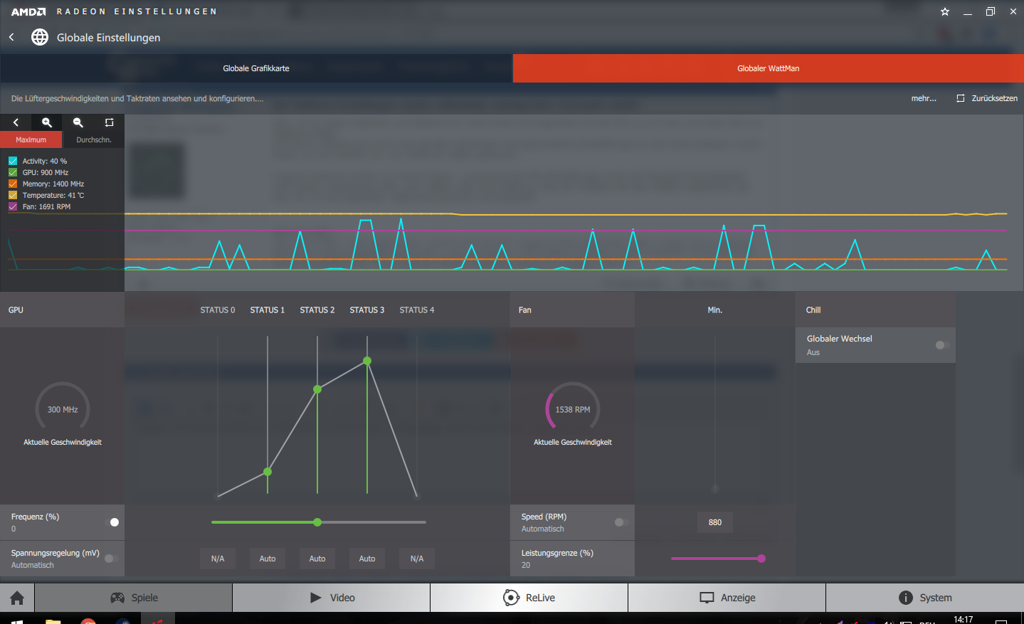This screenshot has height=624, width=1024.
Task: Select the Globaler WattMan tab
Action: (769, 68)
